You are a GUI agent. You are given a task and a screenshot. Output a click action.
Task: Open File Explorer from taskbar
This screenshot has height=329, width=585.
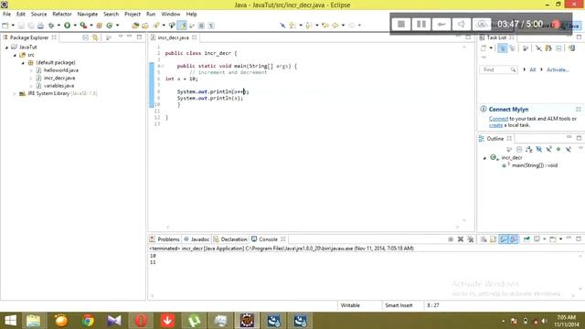coord(33,321)
